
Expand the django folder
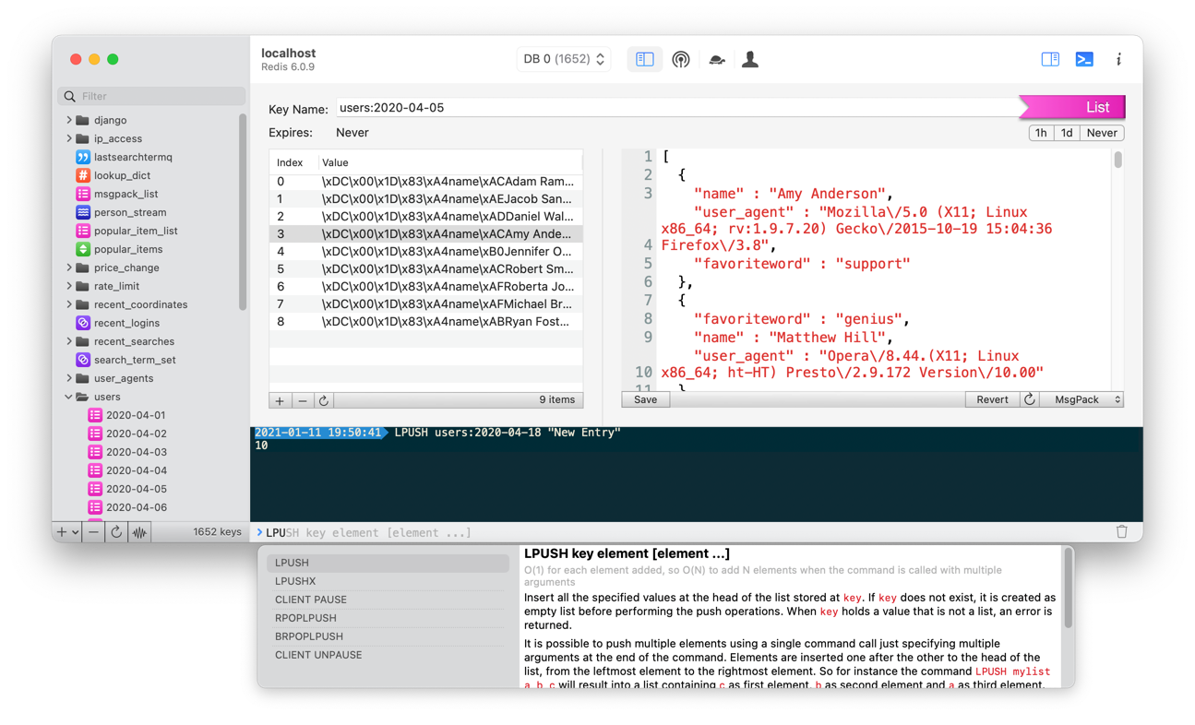69,120
